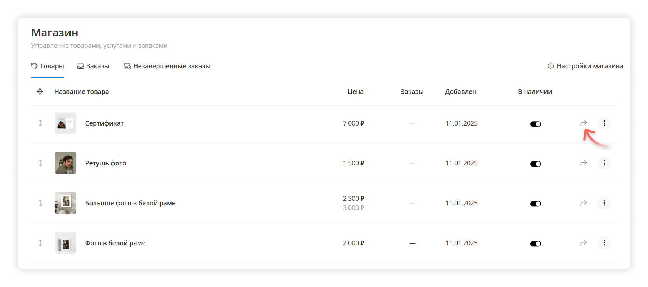The image size is (648, 287).
Task: Click reorder arrows beside Фото в белой раме
Action: pos(40,243)
